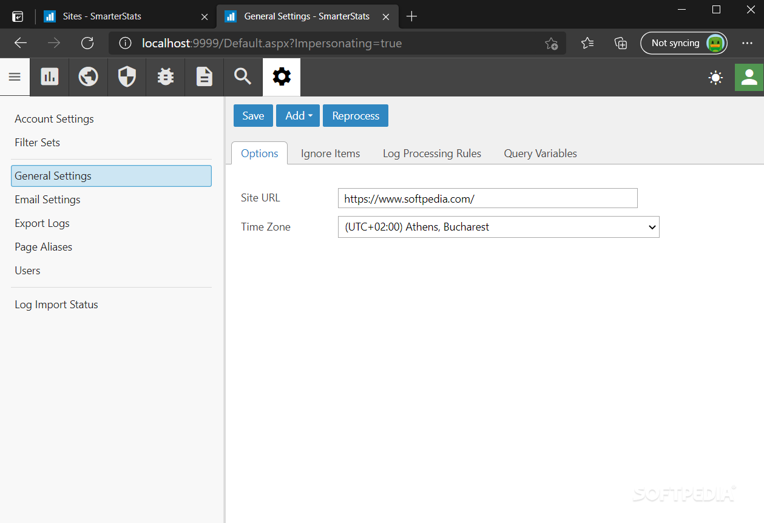Close the General Settings - SmarterStats tab
Image resolution: width=764 pixels, height=523 pixels.
[x=387, y=16]
